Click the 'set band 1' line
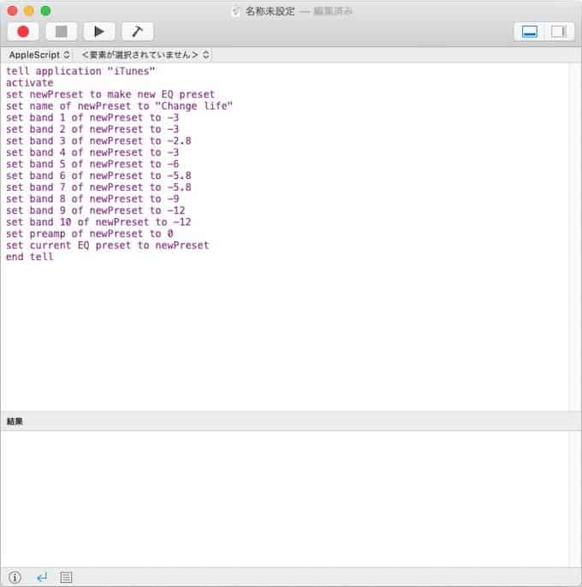582x587 pixels. [92, 117]
